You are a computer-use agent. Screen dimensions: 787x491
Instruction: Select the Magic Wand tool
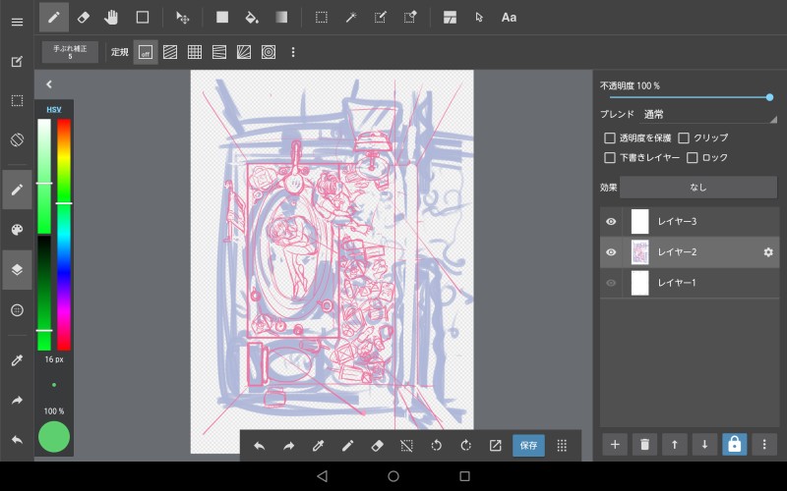[350, 17]
